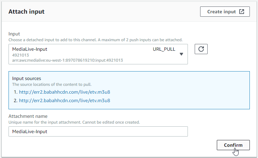Click the 'Unique name for the input attachment' hint
258x158 pixels.
pos(74,122)
